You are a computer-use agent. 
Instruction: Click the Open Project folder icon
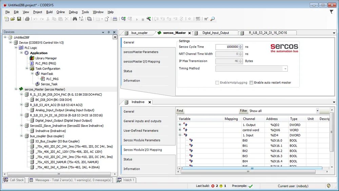(13, 19)
